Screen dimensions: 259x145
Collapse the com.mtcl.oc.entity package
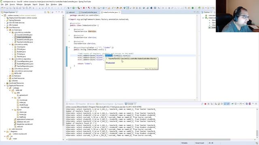coord(10,45)
